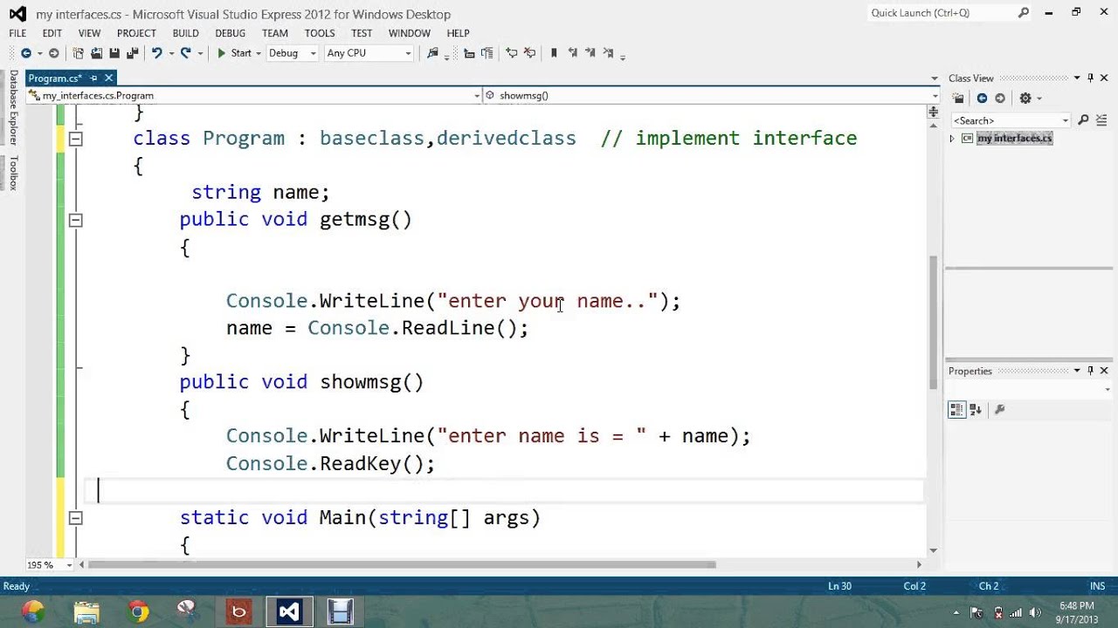This screenshot has width=1118, height=628.
Task: Click the editor vertical scrollbar thumb
Action: 933,323
